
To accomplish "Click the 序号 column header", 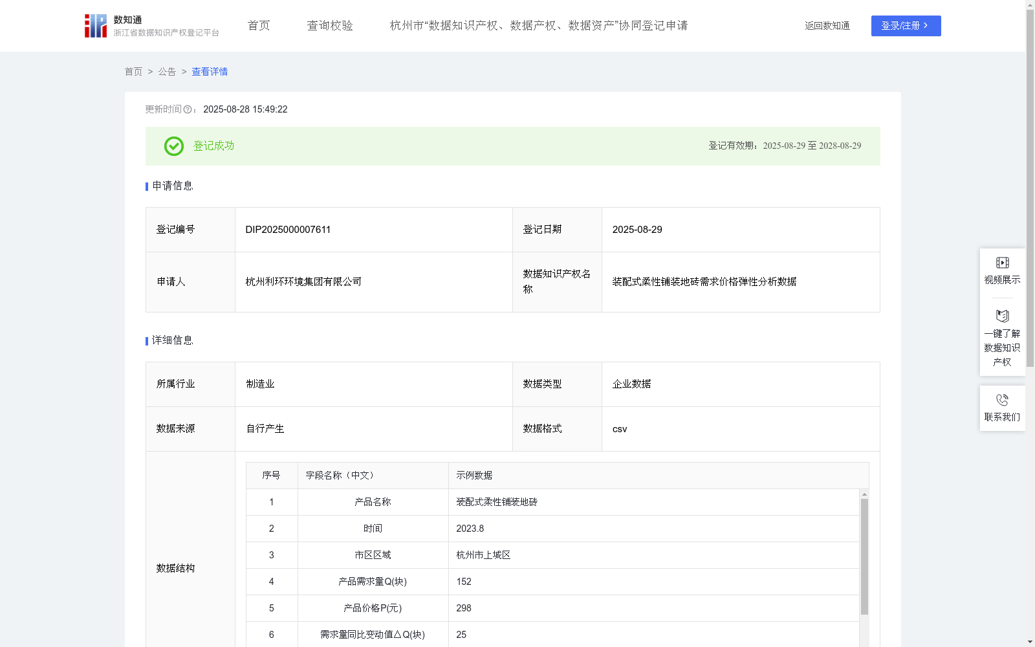I will (x=271, y=476).
